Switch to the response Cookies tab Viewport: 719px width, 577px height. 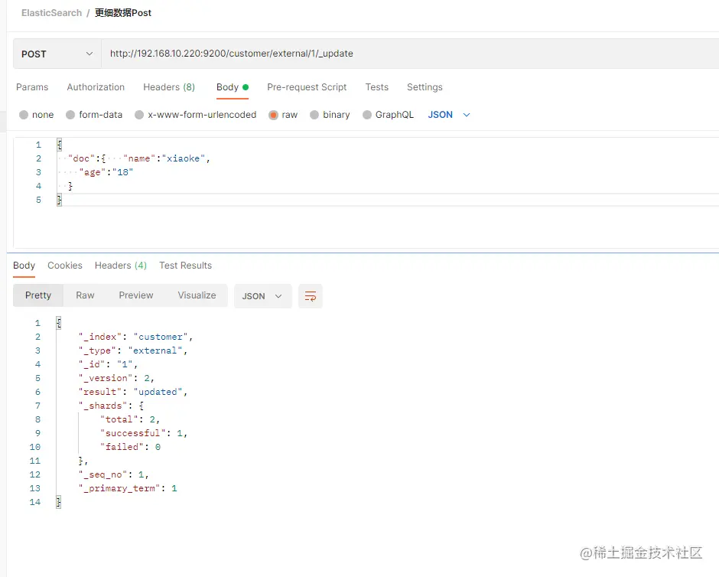[65, 266]
